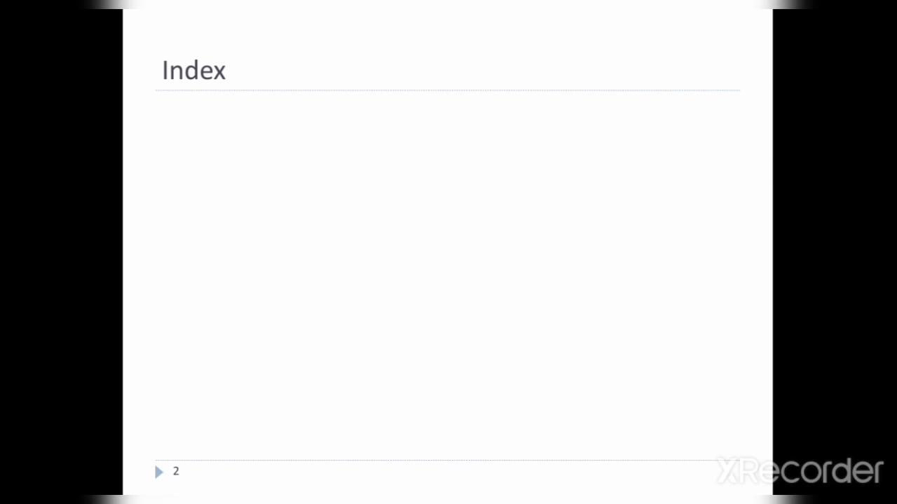Click the right black letterbox bar
This screenshot has width=897, height=504.
pyautogui.click(x=834, y=252)
